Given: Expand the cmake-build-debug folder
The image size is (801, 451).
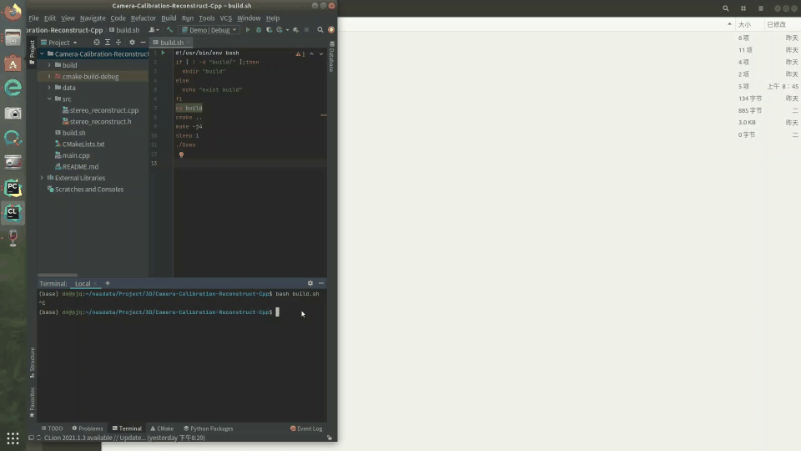Looking at the screenshot, I should pyautogui.click(x=49, y=76).
